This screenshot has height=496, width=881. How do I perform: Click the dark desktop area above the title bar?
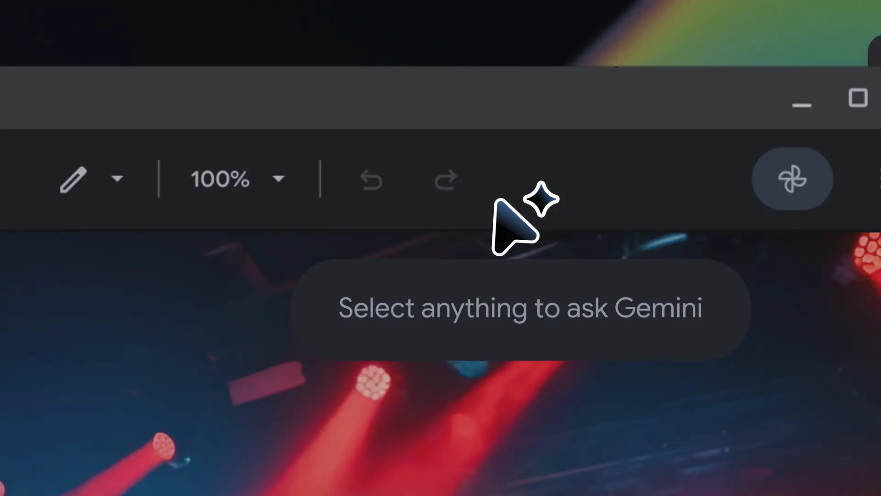coord(275,32)
